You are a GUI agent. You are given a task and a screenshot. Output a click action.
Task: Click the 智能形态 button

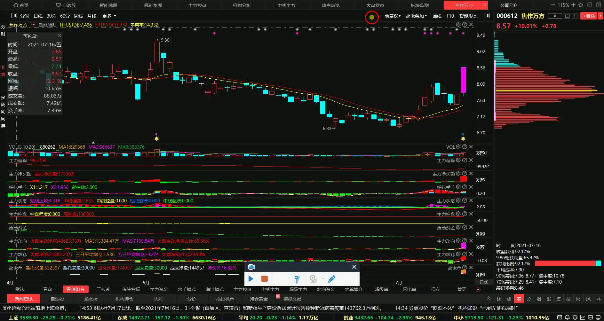[x=468, y=16]
